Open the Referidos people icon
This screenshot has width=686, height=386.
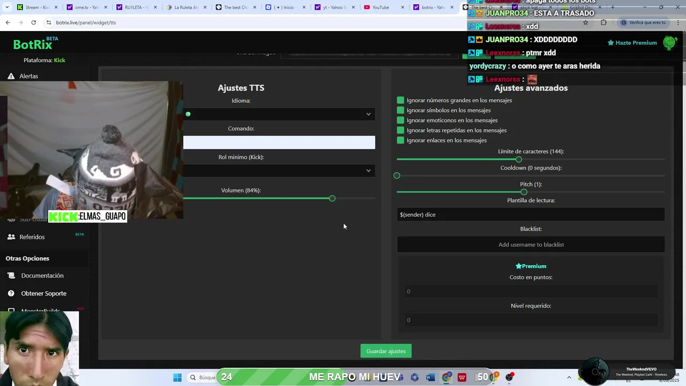(x=11, y=237)
